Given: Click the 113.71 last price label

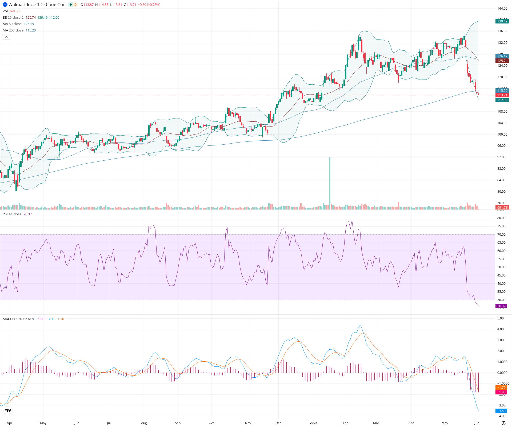Looking at the screenshot, I should (502, 95).
